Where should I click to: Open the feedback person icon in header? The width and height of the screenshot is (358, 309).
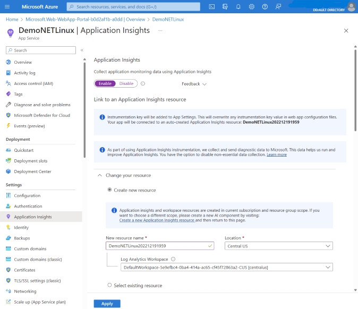278,6
